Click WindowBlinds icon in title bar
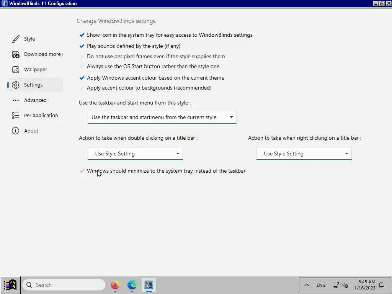Image resolution: width=392 pixels, height=294 pixels. click(5, 3)
